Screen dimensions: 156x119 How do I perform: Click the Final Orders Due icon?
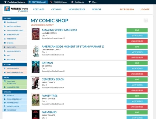pos(5,99)
